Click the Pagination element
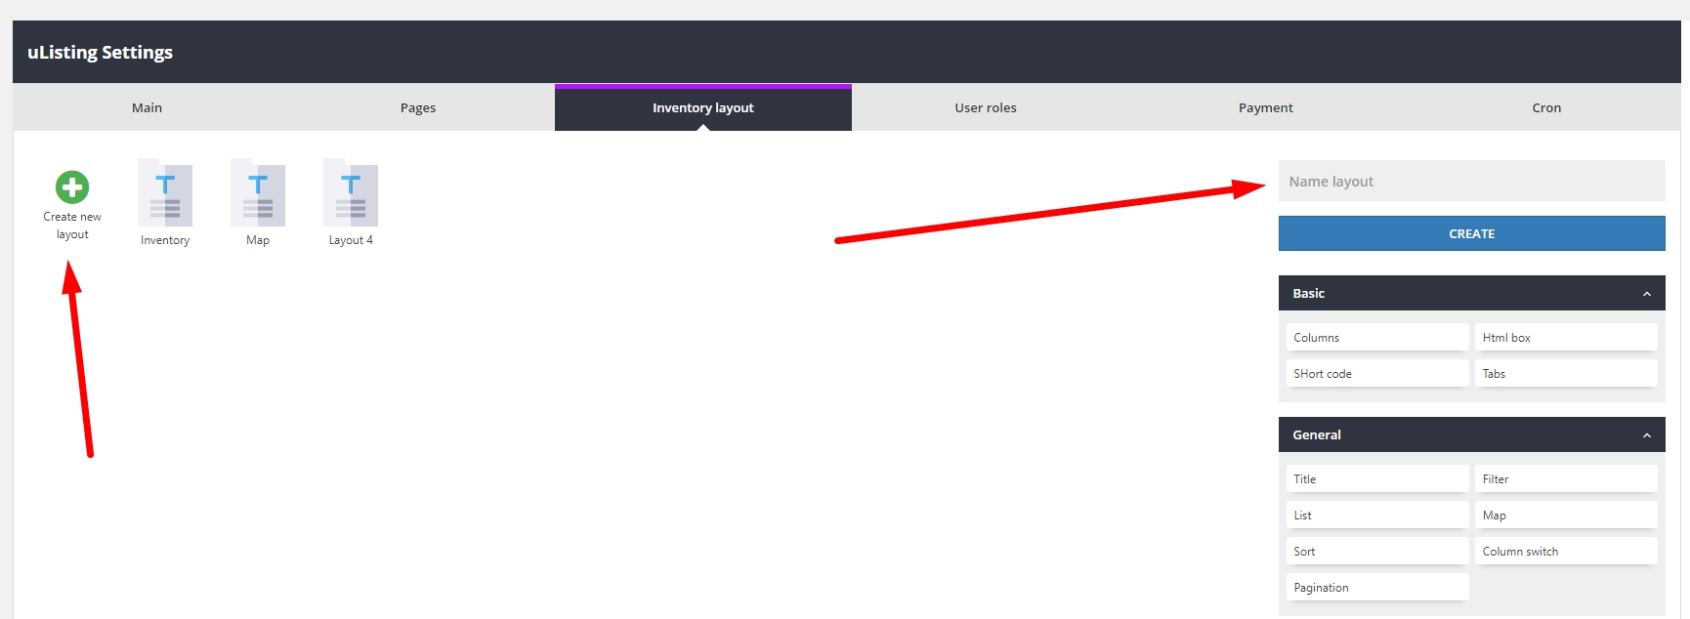Viewport: 1690px width, 619px height. coord(1376,588)
